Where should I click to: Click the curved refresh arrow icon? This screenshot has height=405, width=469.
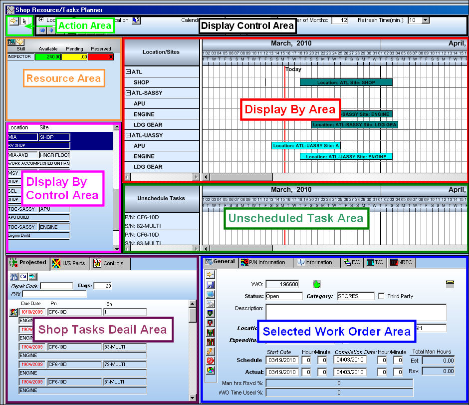tap(23, 277)
